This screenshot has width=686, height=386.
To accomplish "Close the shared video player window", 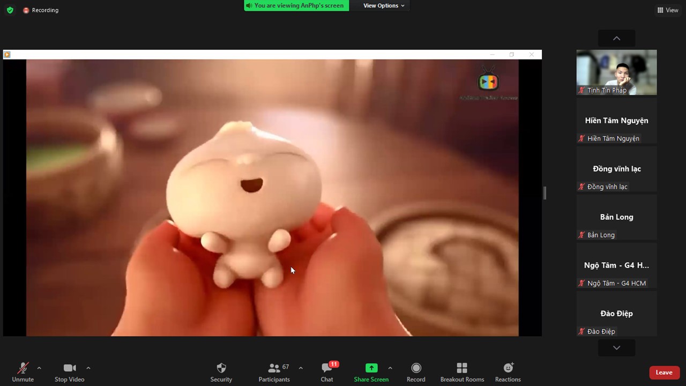I will click(x=531, y=54).
